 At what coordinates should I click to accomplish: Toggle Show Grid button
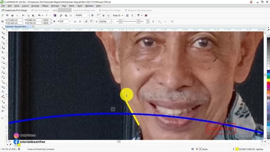tap(103, 15)
